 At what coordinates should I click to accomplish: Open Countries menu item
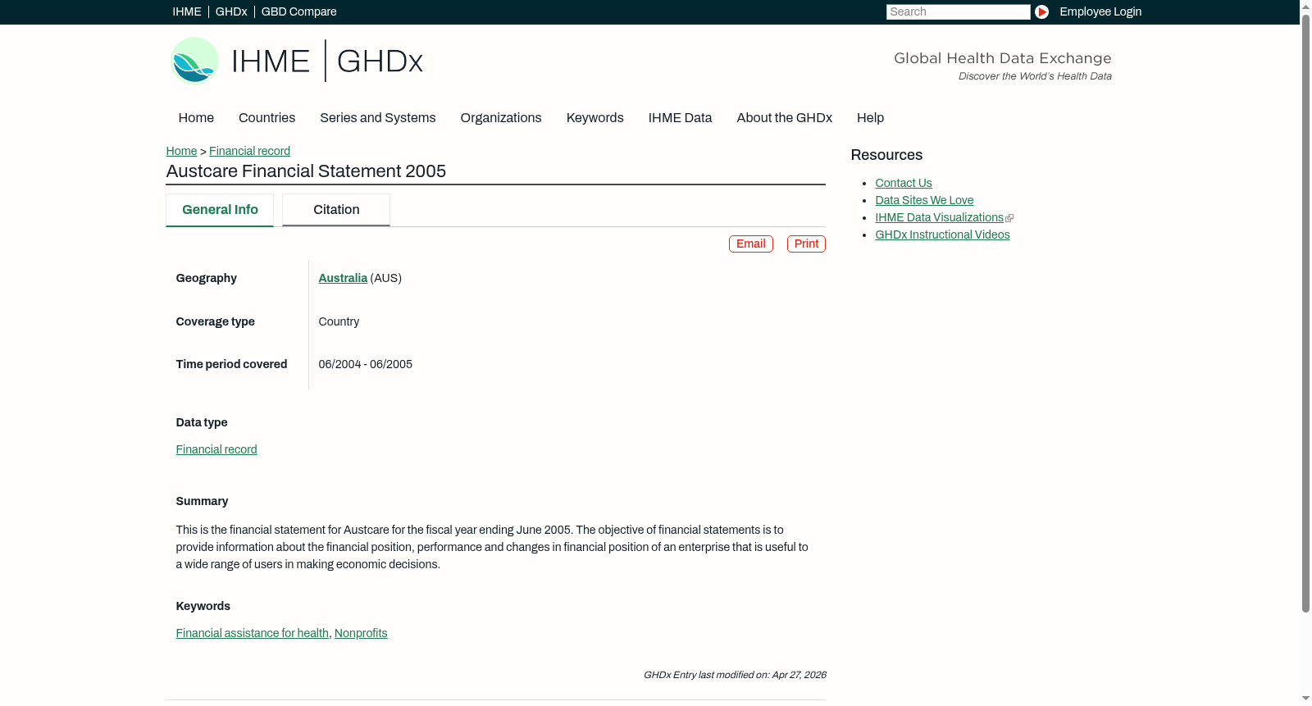tap(266, 118)
